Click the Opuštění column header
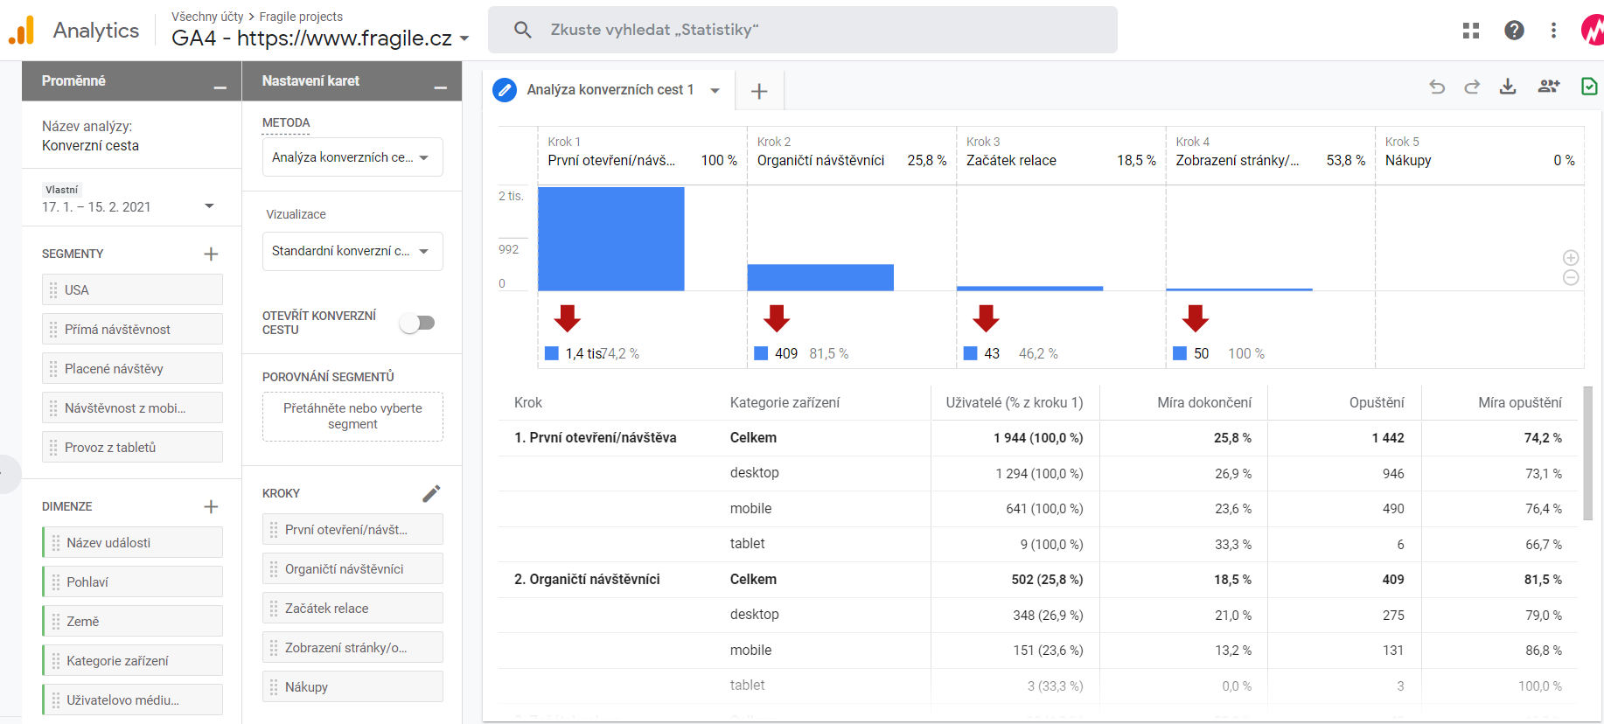Image resolution: width=1604 pixels, height=724 pixels. coord(1377,402)
